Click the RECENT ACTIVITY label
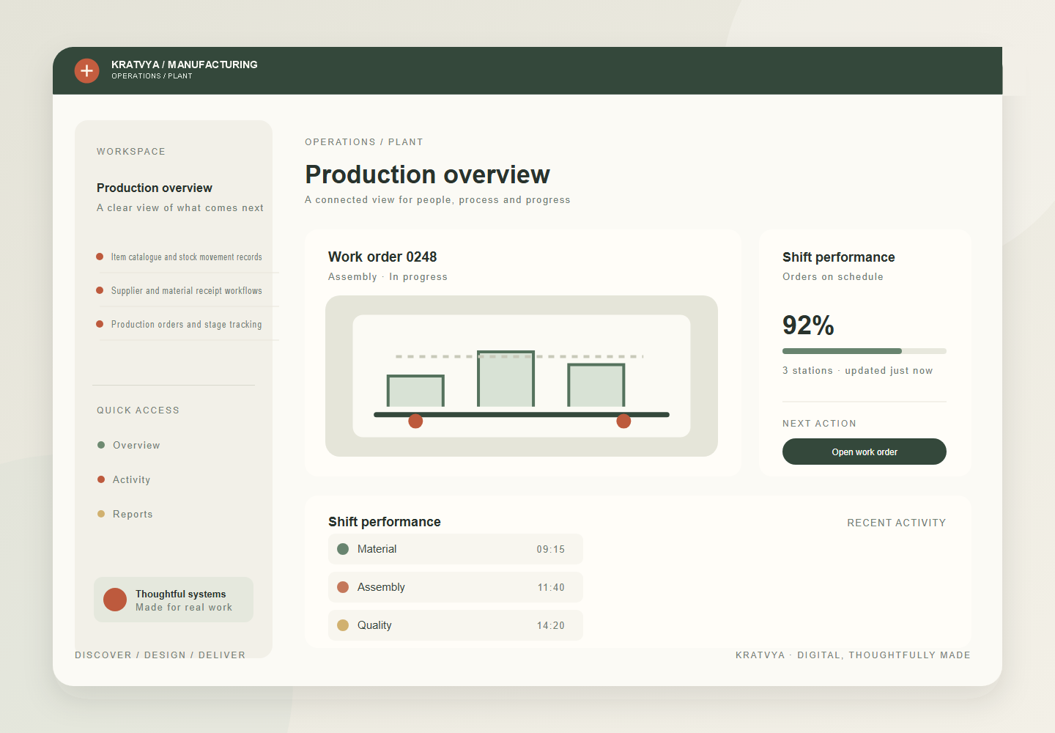The height and width of the screenshot is (733, 1055). point(897,523)
